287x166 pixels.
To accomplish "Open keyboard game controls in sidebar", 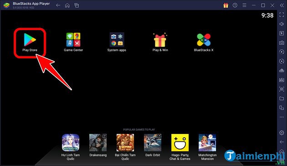I will tap(282, 42).
